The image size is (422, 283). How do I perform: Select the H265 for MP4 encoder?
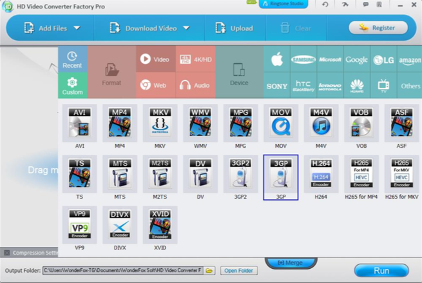tap(361, 173)
